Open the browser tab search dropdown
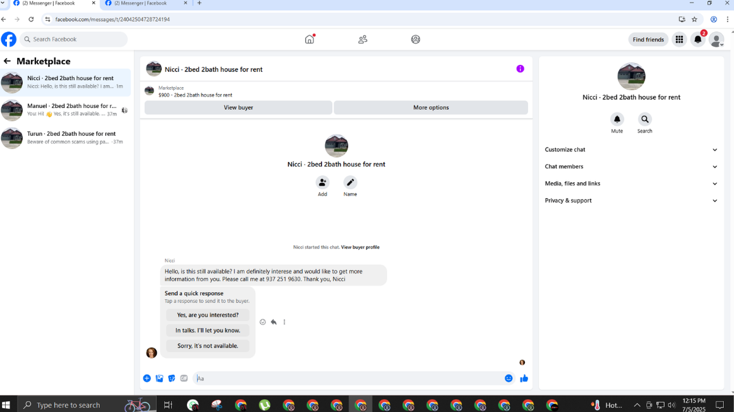 click(x=3, y=3)
